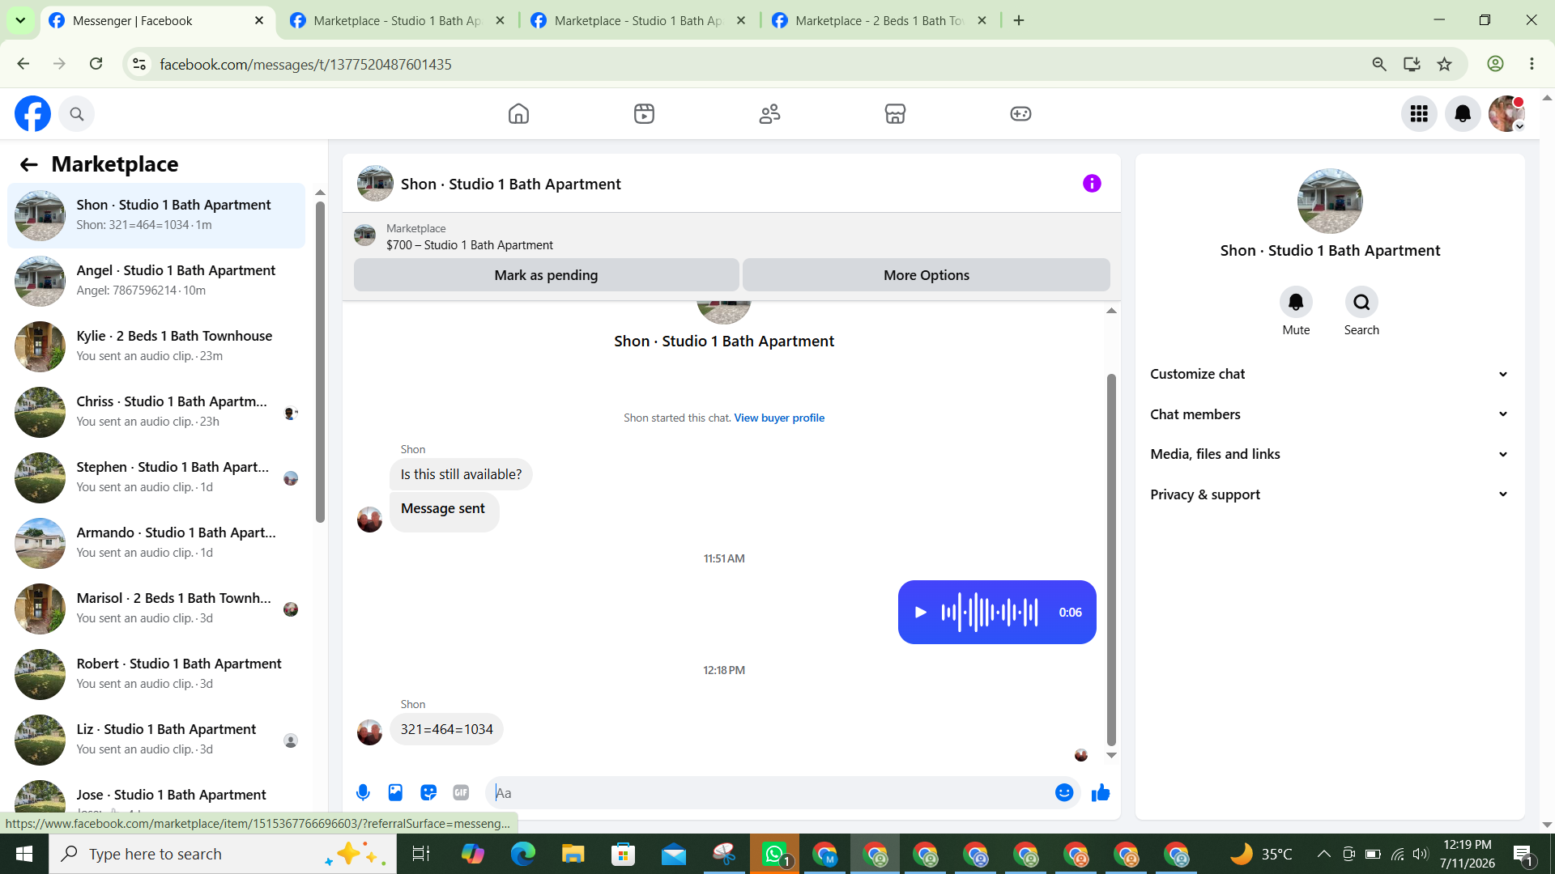Open the Reels video icon
Viewport: 1555px width, 874px height.
pos(644,114)
